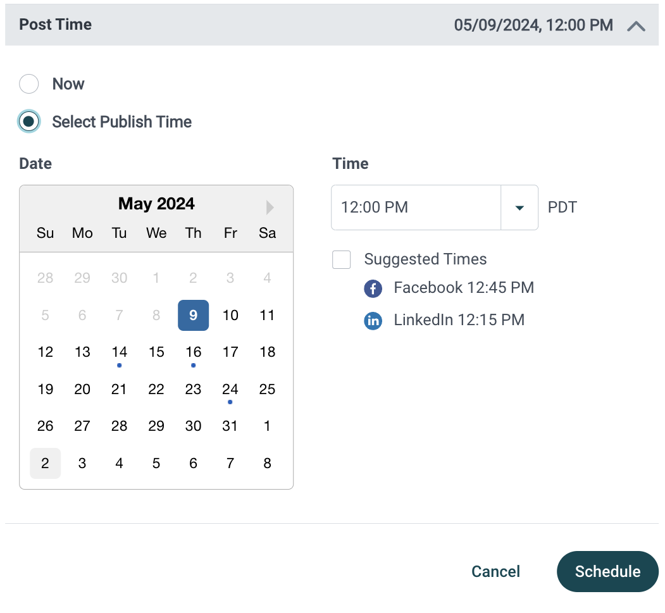Select May 10 in calendar

click(x=230, y=316)
